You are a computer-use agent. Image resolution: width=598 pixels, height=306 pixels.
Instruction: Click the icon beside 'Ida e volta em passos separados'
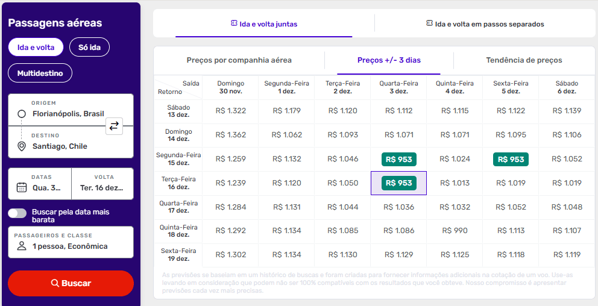tap(429, 23)
